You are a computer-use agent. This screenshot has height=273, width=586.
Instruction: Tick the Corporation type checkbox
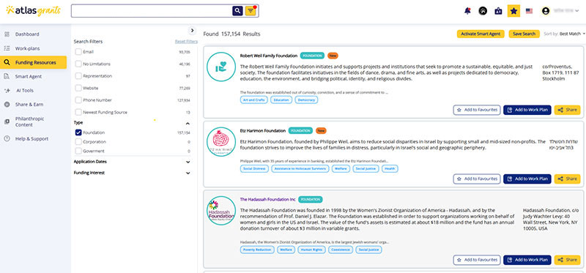tap(78, 142)
